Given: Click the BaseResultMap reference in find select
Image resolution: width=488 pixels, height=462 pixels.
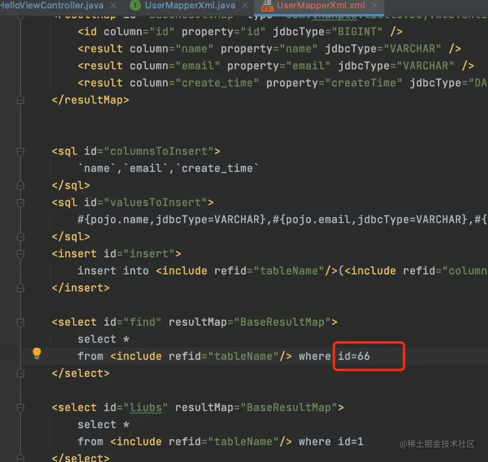Looking at the screenshot, I should coord(282,322).
